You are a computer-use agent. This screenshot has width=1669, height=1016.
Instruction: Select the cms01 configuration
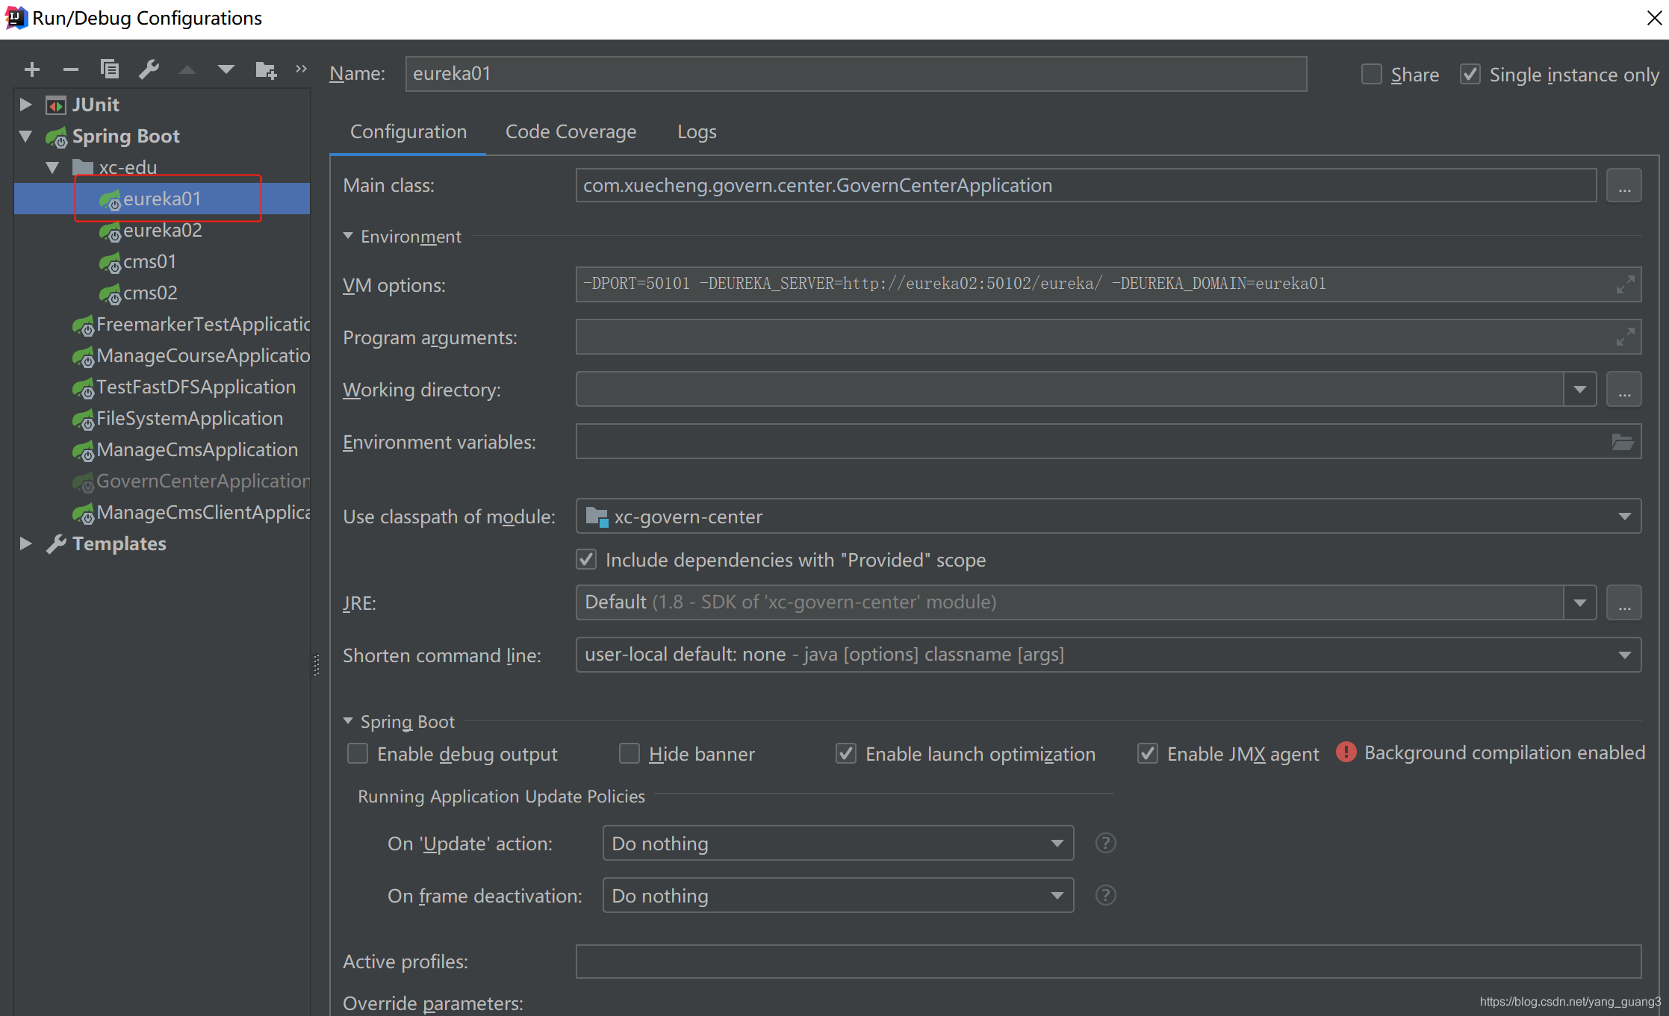149,262
